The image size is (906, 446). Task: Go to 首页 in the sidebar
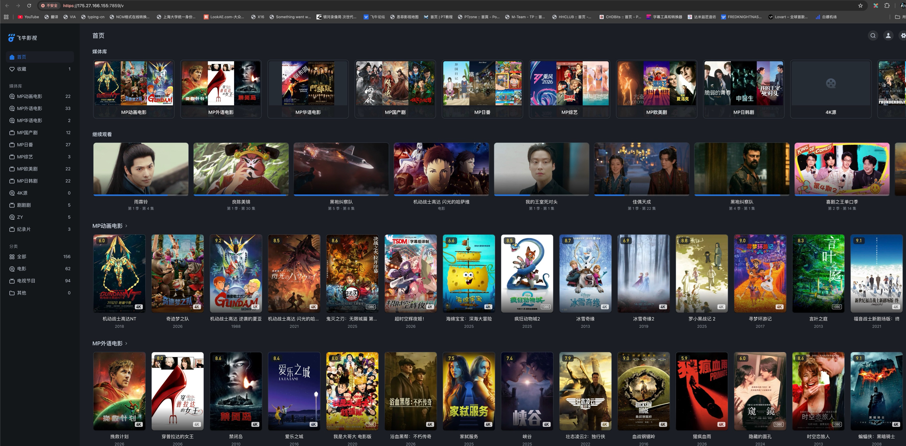40,57
